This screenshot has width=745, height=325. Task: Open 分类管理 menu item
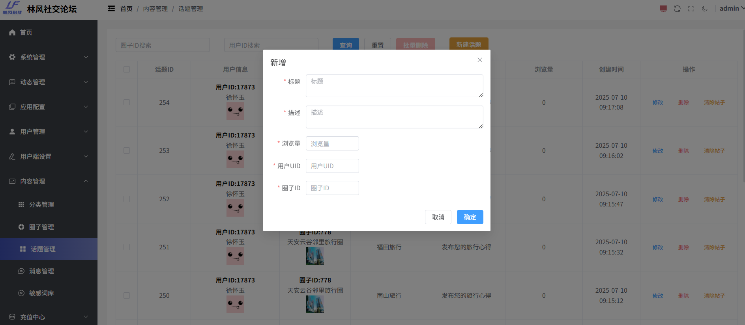pyautogui.click(x=49, y=204)
